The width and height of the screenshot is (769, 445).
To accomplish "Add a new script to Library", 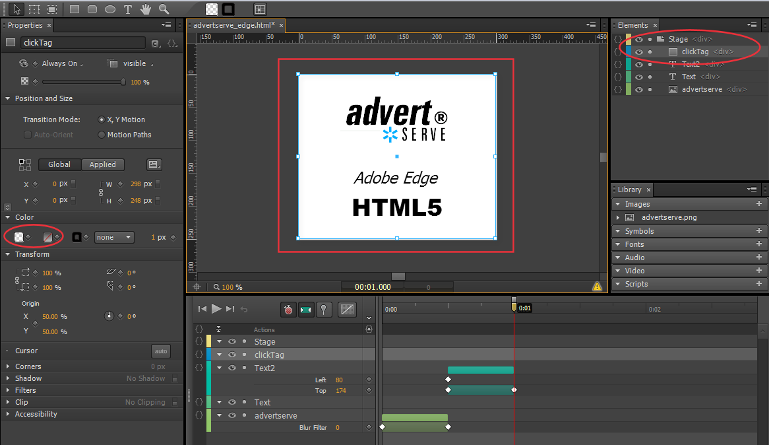I will [x=758, y=284].
